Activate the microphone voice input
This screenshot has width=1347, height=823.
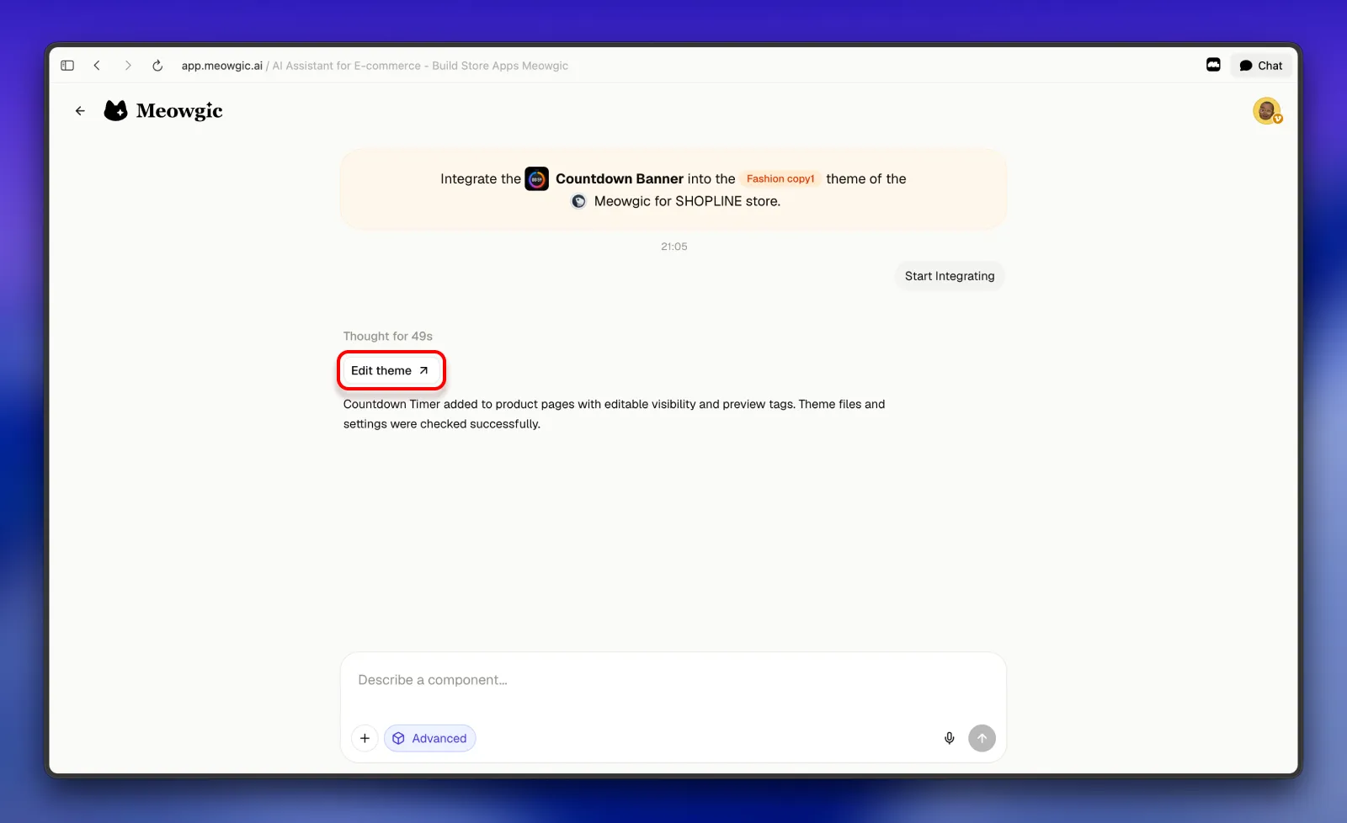tap(950, 738)
